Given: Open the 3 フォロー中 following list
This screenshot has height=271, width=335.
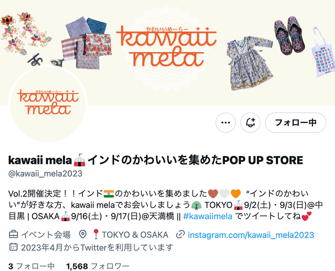Looking at the screenshot, I should [x=31, y=266].
